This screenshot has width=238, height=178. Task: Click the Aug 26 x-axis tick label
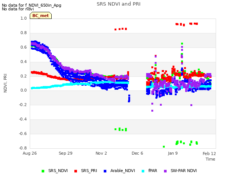click(30, 153)
